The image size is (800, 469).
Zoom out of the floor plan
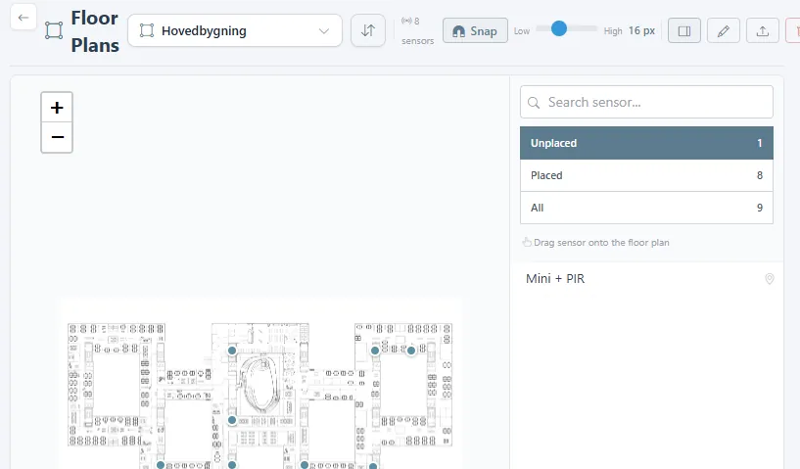(x=57, y=137)
